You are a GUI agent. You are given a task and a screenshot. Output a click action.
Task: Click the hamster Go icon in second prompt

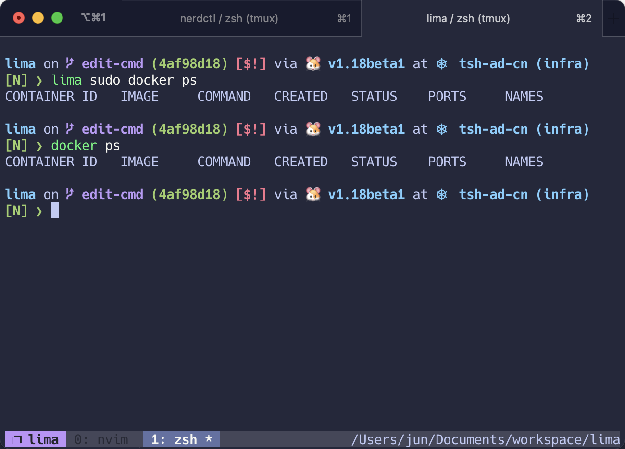313,129
